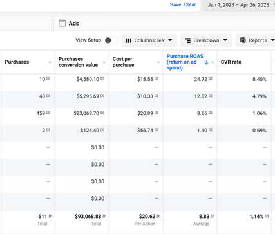Open the Columns: lea dropdown

pos(149,40)
